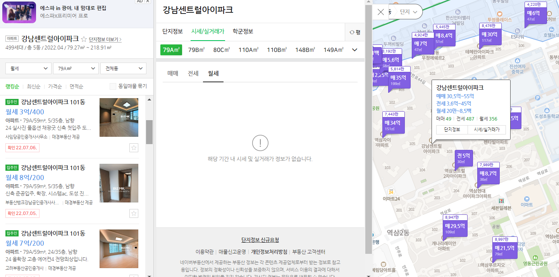559x277 pixels.
Task: Open 단지정보 신규요청 link
Action: (260, 240)
